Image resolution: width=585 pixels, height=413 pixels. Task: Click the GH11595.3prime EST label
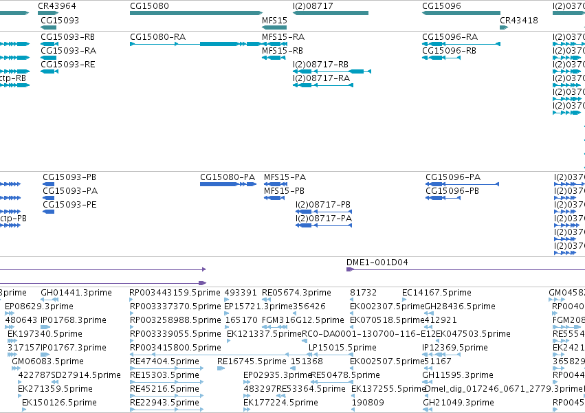458,375
